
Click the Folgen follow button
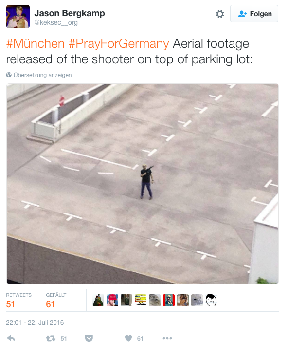tap(254, 14)
